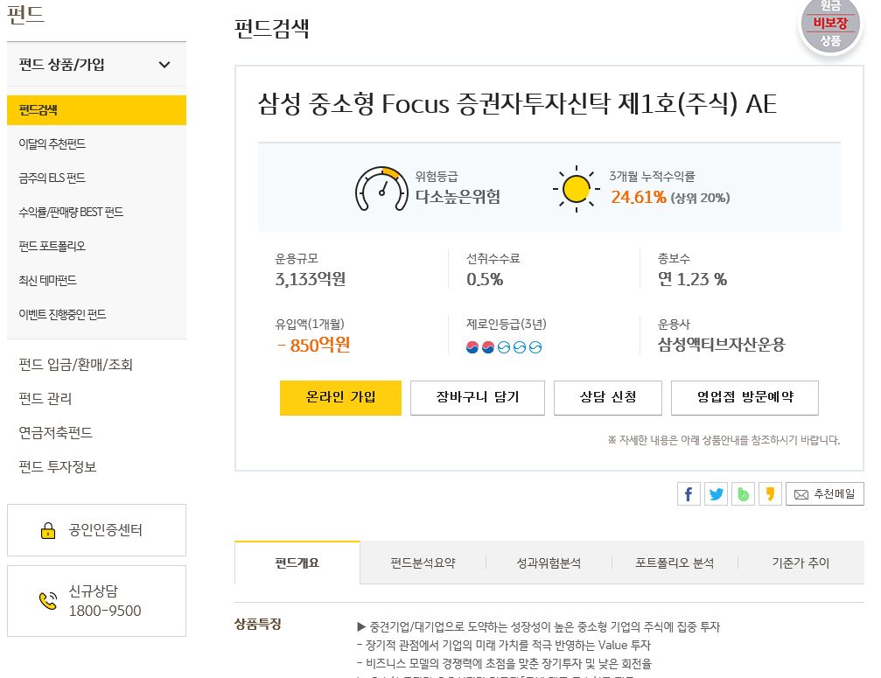Click the 3,133억원 fund size value
The image size is (881, 678).
click(311, 279)
